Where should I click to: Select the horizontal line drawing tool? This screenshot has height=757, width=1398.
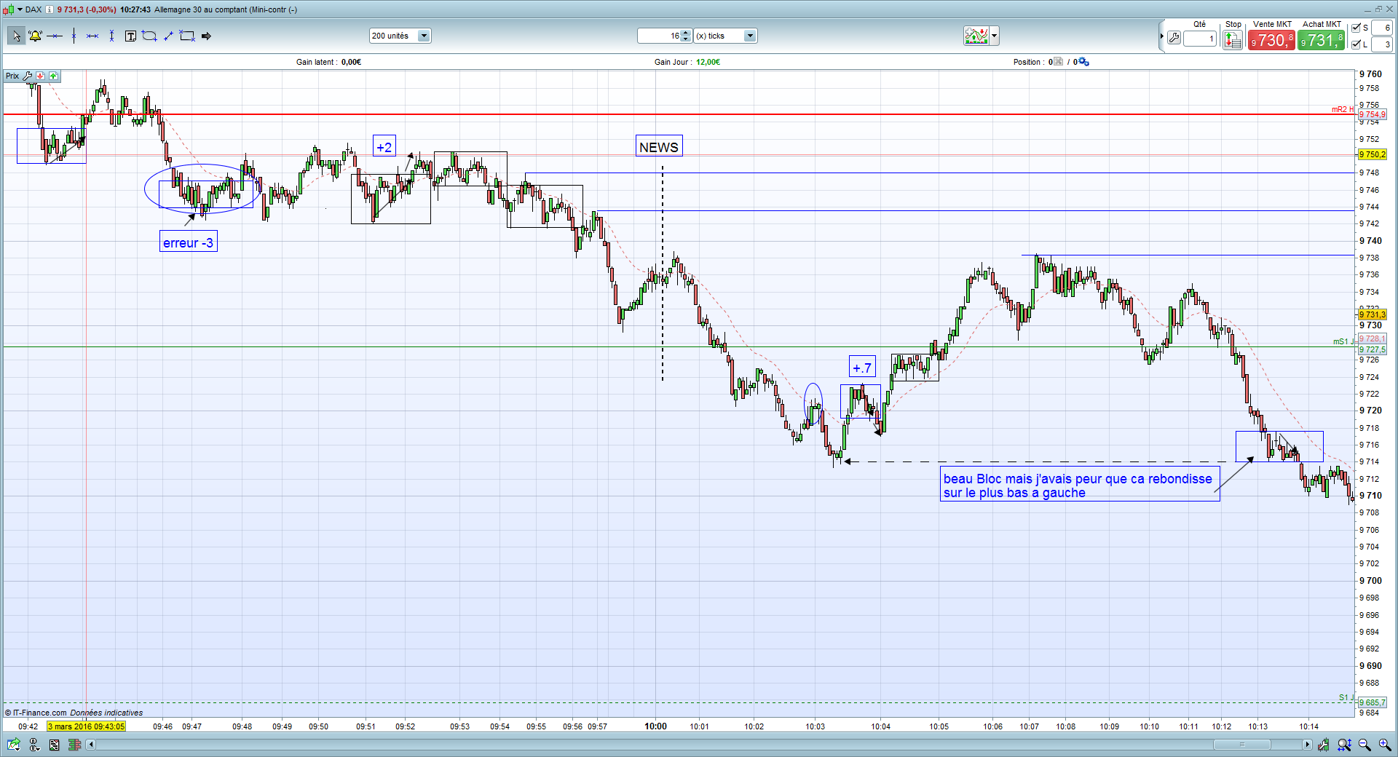pyautogui.click(x=55, y=36)
